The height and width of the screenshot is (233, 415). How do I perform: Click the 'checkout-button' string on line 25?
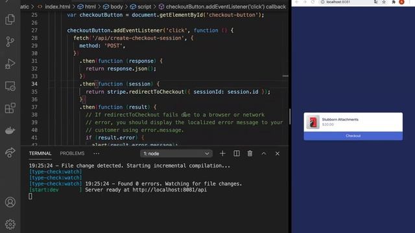tap(232, 15)
